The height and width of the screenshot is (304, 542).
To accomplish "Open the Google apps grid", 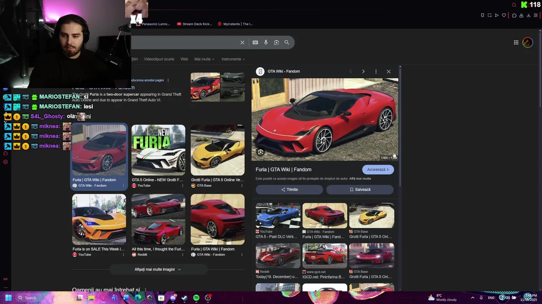I will tap(516, 42).
